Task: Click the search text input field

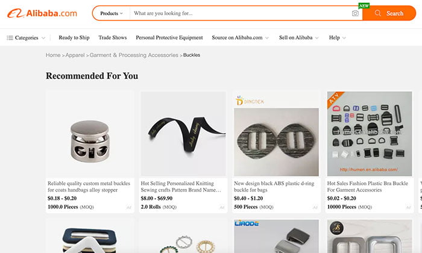Action: click(x=241, y=13)
